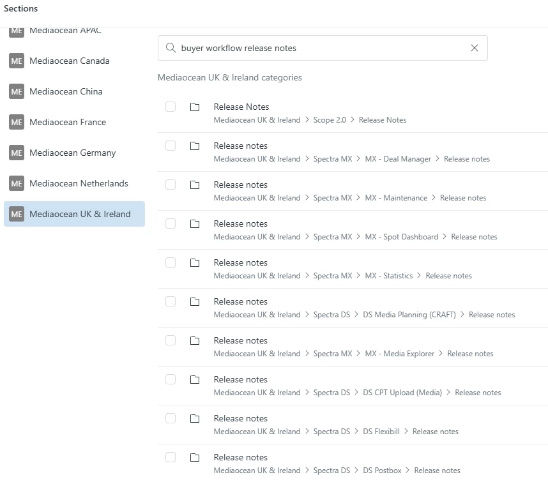548x491 pixels.
Task: Click the DS Media Planning (CRAFT) breadcrumb text
Action: click(409, 315)
